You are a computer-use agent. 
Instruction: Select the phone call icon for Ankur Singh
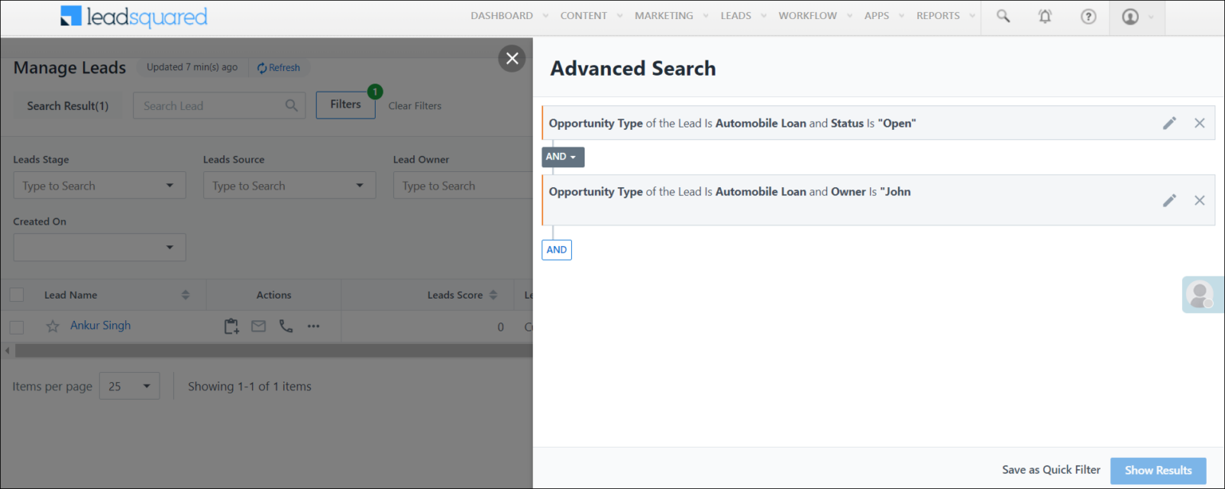[x=286, y=326]
